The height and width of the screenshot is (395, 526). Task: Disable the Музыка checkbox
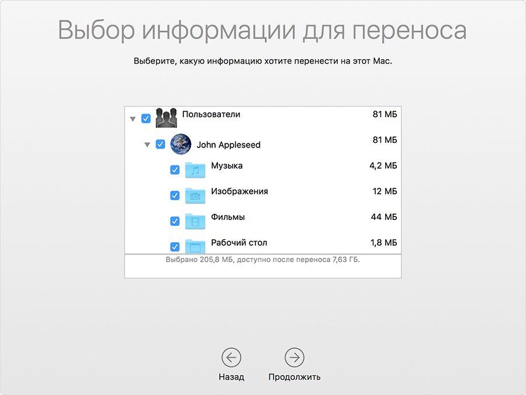point(174,170)
